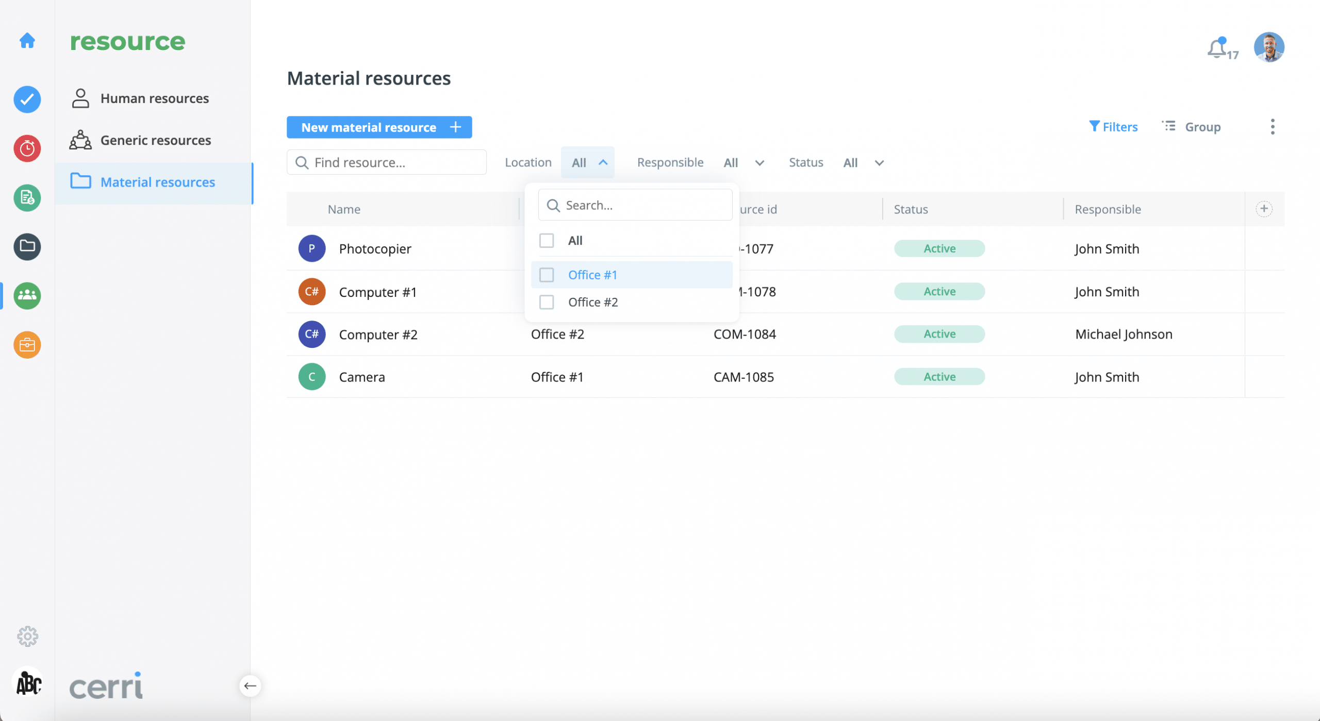Open the orange briefcase module icon
The image size is (1320, 721).
click(x=27, y=345)
